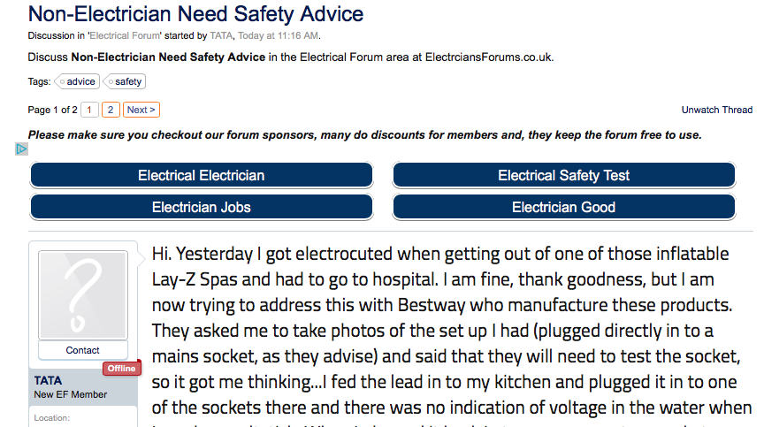This screenshot has height=427, width=764.
Task: Open the Electrical Electrician sponsor button
Action: point(201,175)
